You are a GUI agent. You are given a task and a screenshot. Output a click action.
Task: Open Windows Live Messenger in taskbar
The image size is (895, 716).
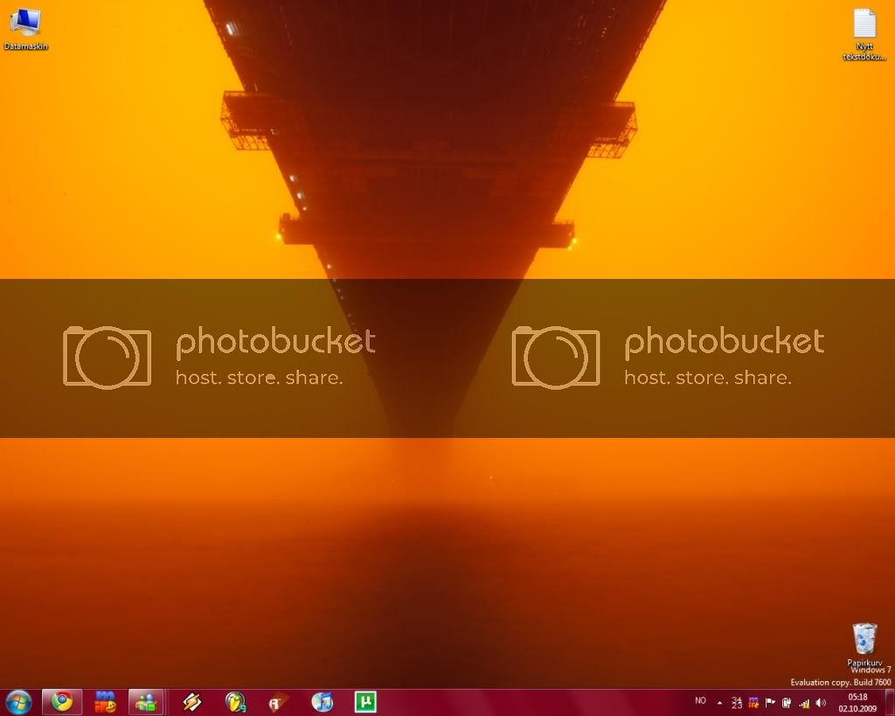point(147,702)
